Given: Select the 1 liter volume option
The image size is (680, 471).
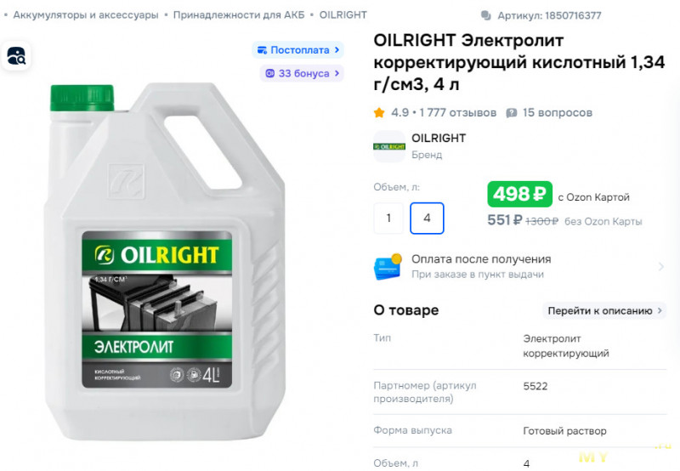Looking at the screenshot, I should pyautogui.click(x=388, y=218).
